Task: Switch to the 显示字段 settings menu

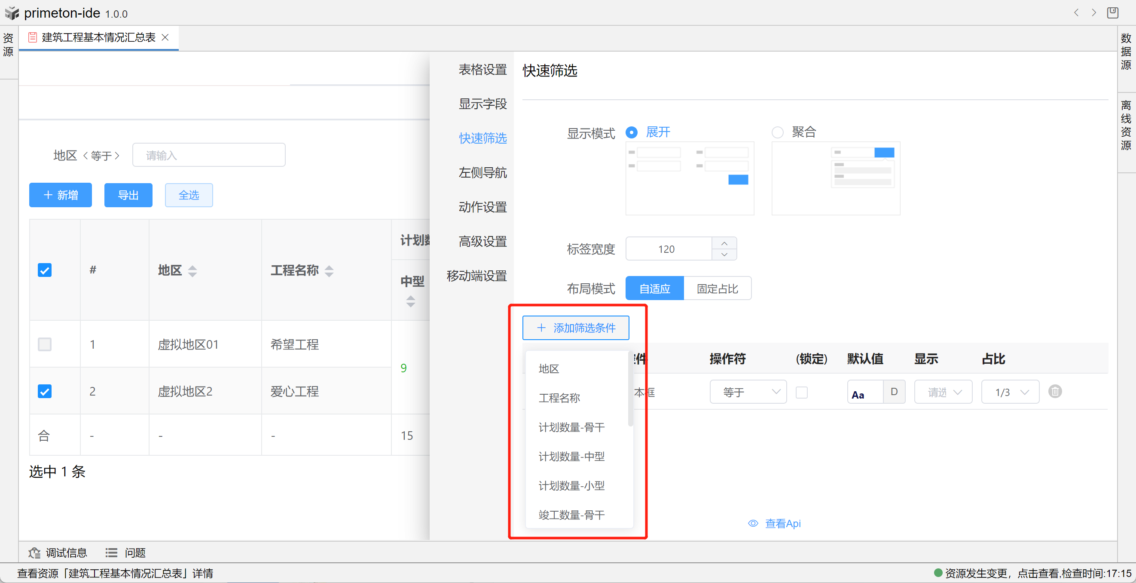Action: point(482,104)
